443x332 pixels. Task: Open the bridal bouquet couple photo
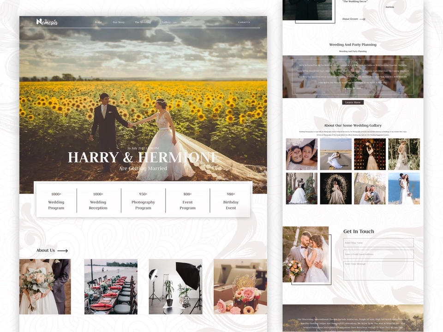point(45,286)
